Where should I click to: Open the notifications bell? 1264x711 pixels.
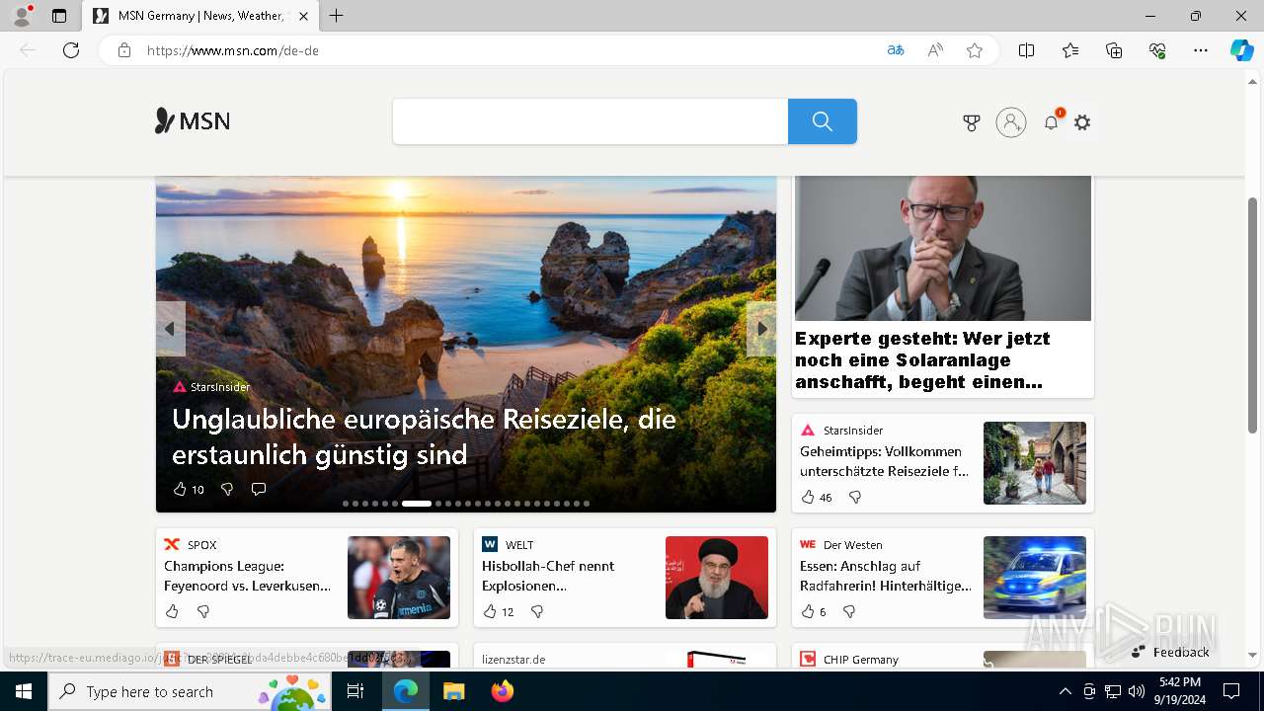pos(1052,122)
